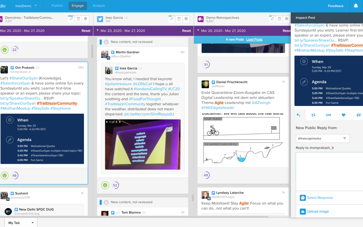The height and width of the screenshot is (227, 363).
Task: Open settings gear of Ines Garcia column
Action: pyautogui.click(x=186, y=19)
